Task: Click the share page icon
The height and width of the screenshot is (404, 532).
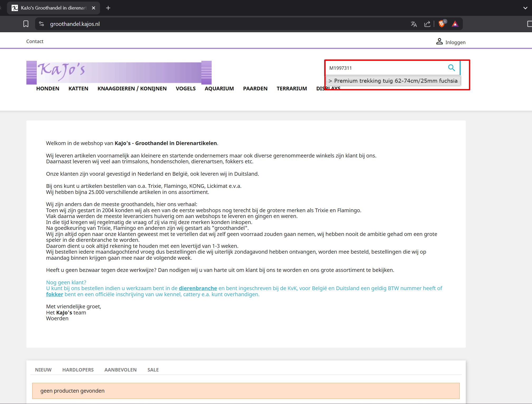Action: coord(427,24)
